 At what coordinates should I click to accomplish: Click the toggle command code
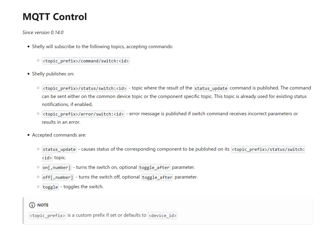pos(50,187)
